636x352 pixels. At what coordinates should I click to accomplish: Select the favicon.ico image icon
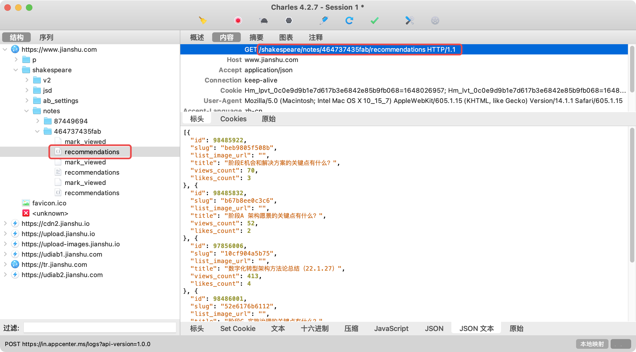pyautogui.click(x=26, y=203)
